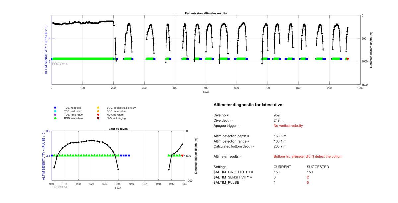Click the orange triangle BOD false return legend marker
Screen dimensions: 398x203
[x=98, y=111]
